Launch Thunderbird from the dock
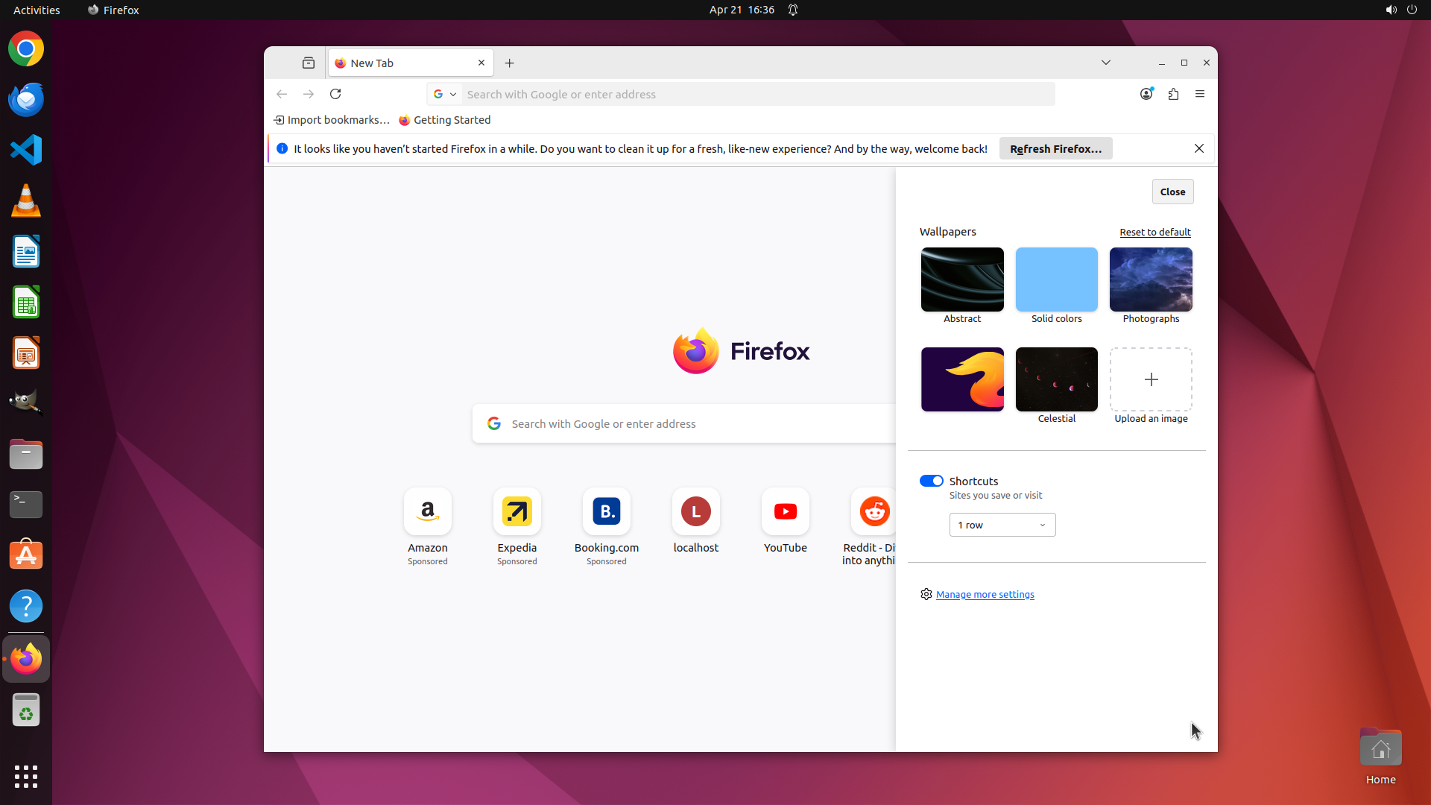The height and width of the screenshot is (805, 1431). [x=26, y=99]
